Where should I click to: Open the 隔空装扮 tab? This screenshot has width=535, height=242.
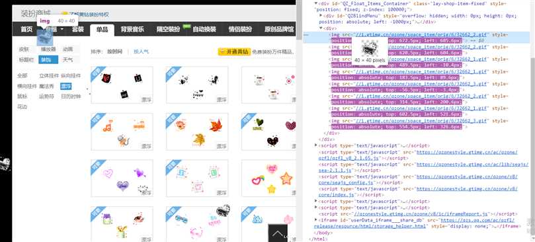click(168, 29)
